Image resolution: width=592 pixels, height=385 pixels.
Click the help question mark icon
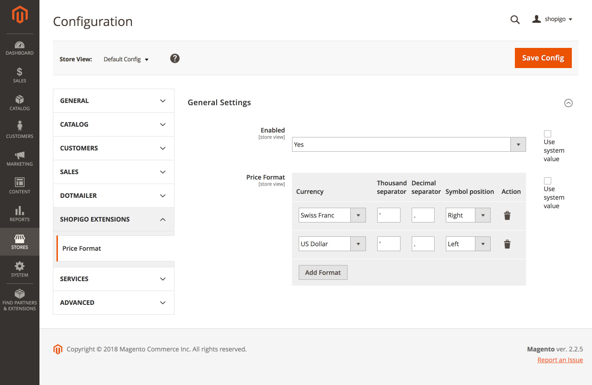pyautogui.click(x=175, y=58)
